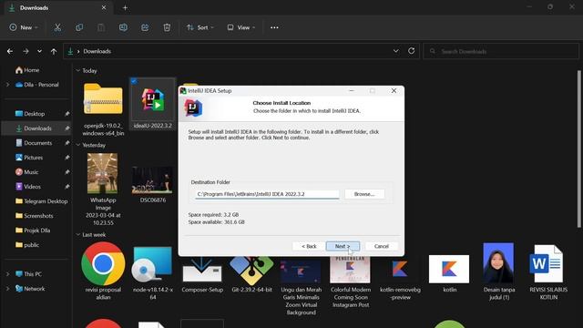Open the Sort dropdown
This screenshot has height=328, width=583.
200,27
